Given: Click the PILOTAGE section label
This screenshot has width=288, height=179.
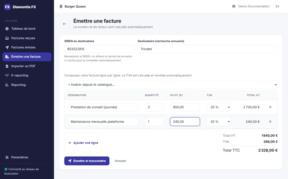Looking at the screenshot, I should (x=11, y=21).
